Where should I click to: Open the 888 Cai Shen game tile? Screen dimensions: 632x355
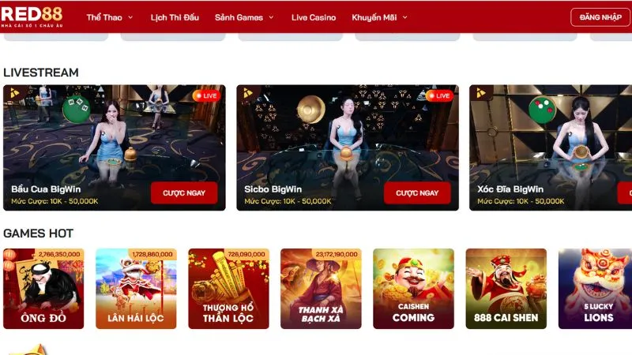(x=506, y=289)
